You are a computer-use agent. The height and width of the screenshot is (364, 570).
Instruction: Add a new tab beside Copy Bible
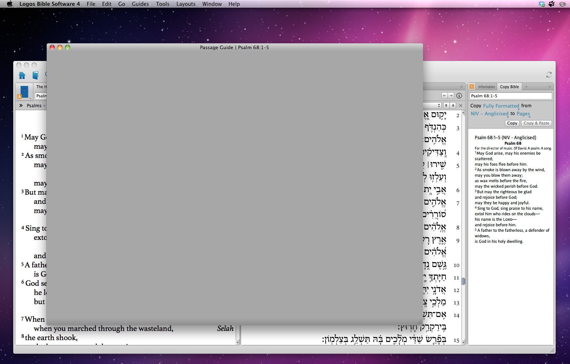coord(526,87)
